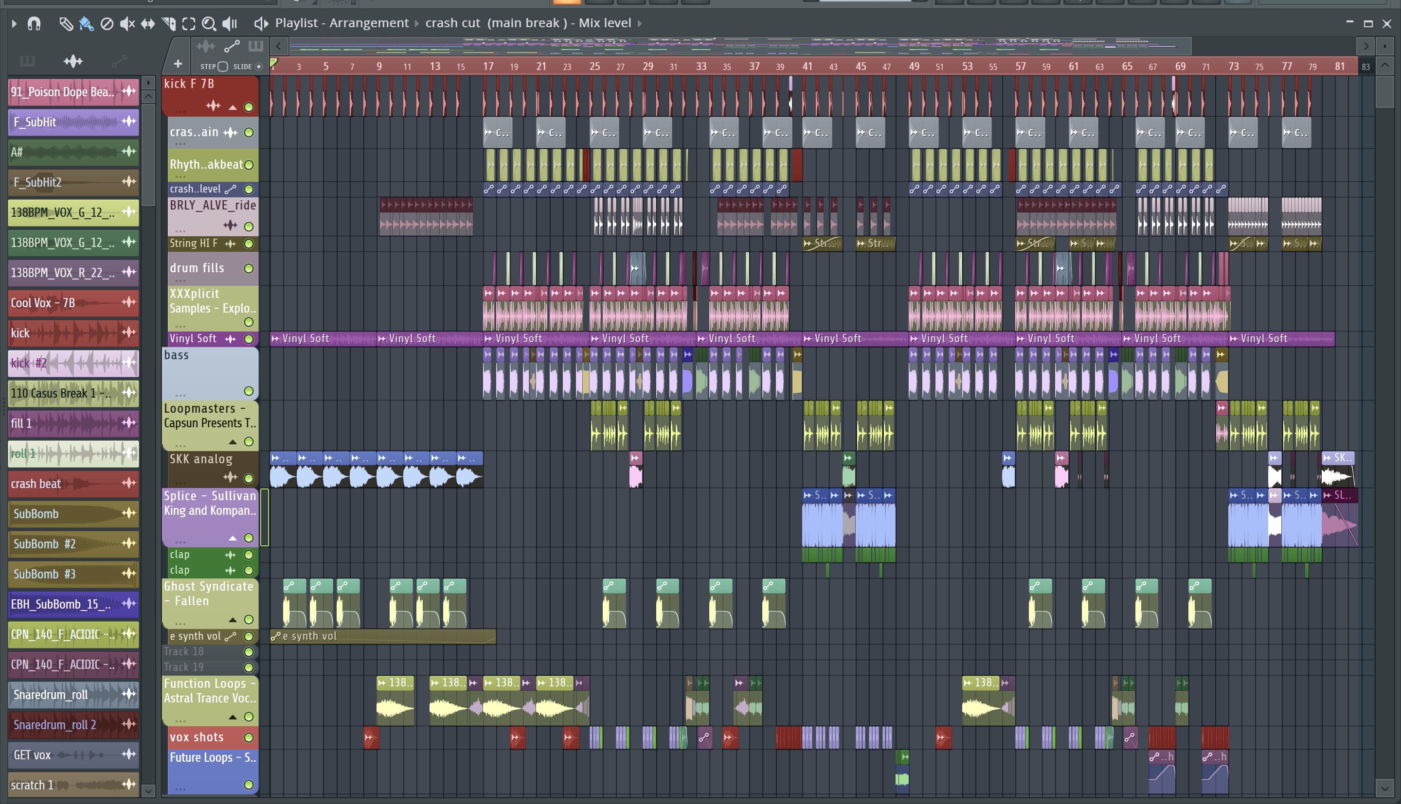Mute the crash..level automation track
The image size is (1401, 804).
pyautogui.click(x=249, y=190)
